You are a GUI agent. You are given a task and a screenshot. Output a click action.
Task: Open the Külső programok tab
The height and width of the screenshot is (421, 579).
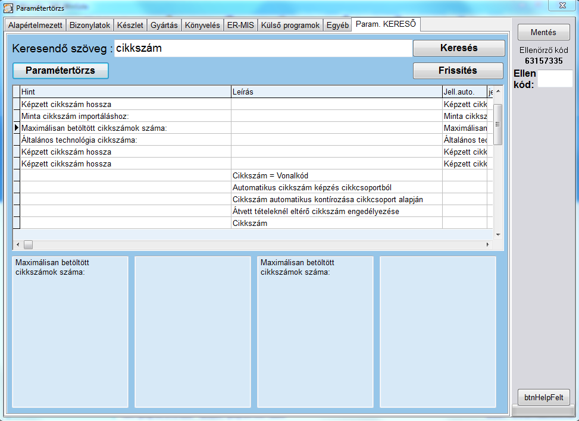coord(290,25)
